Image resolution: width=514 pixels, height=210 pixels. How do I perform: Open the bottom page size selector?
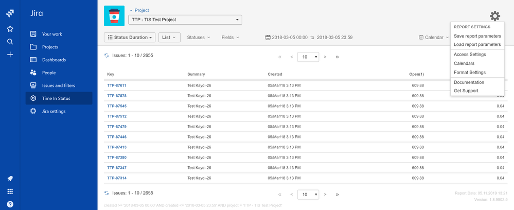tap(308, 194)
